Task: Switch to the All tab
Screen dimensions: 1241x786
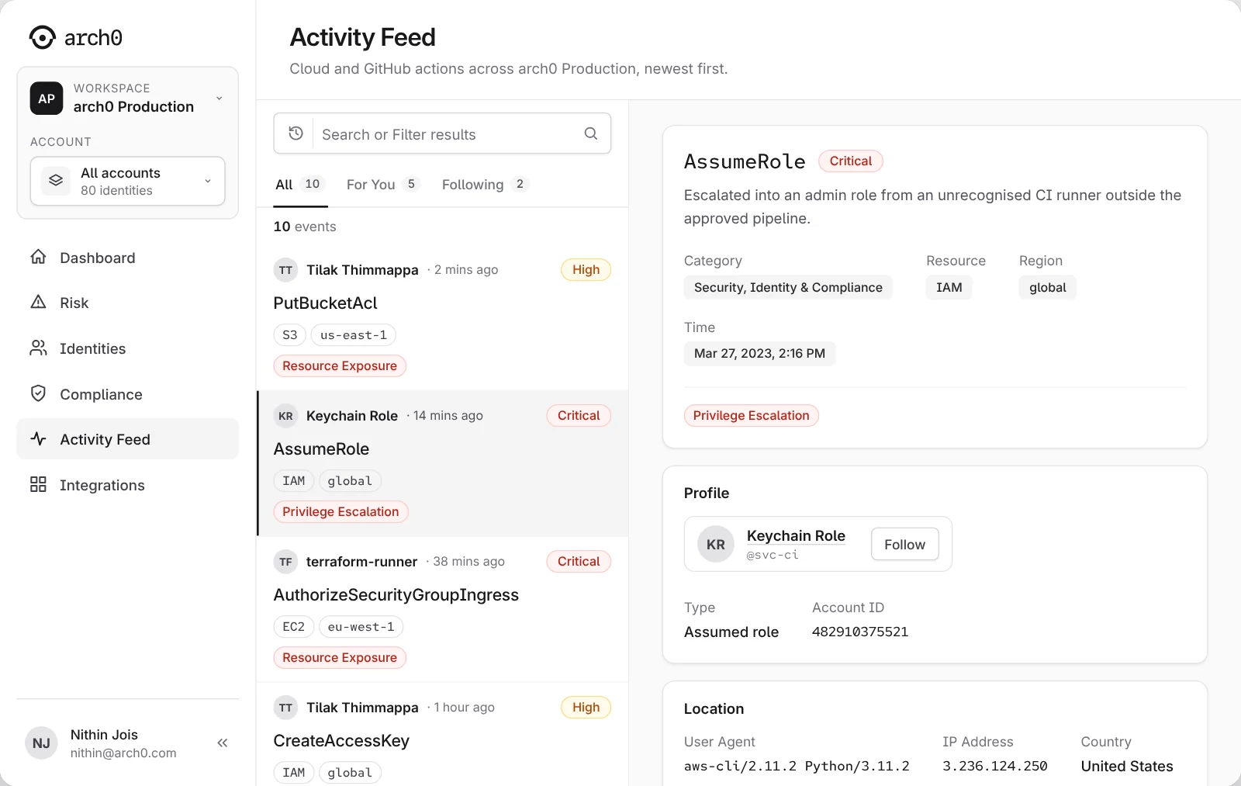Action: click(299, 185)
